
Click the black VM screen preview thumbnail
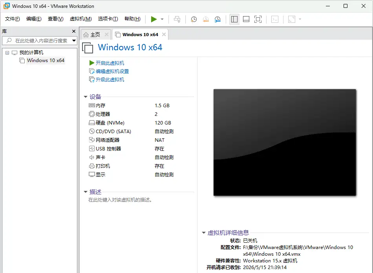pyautogui.click(x=285, y=142)
